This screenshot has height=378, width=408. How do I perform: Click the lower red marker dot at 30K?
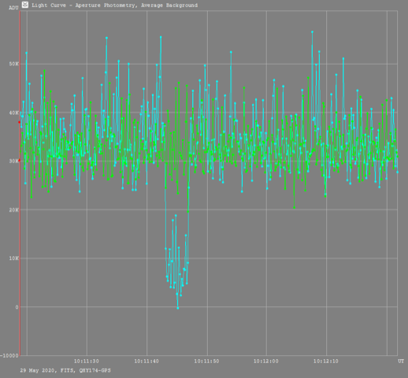click(19, 161)
